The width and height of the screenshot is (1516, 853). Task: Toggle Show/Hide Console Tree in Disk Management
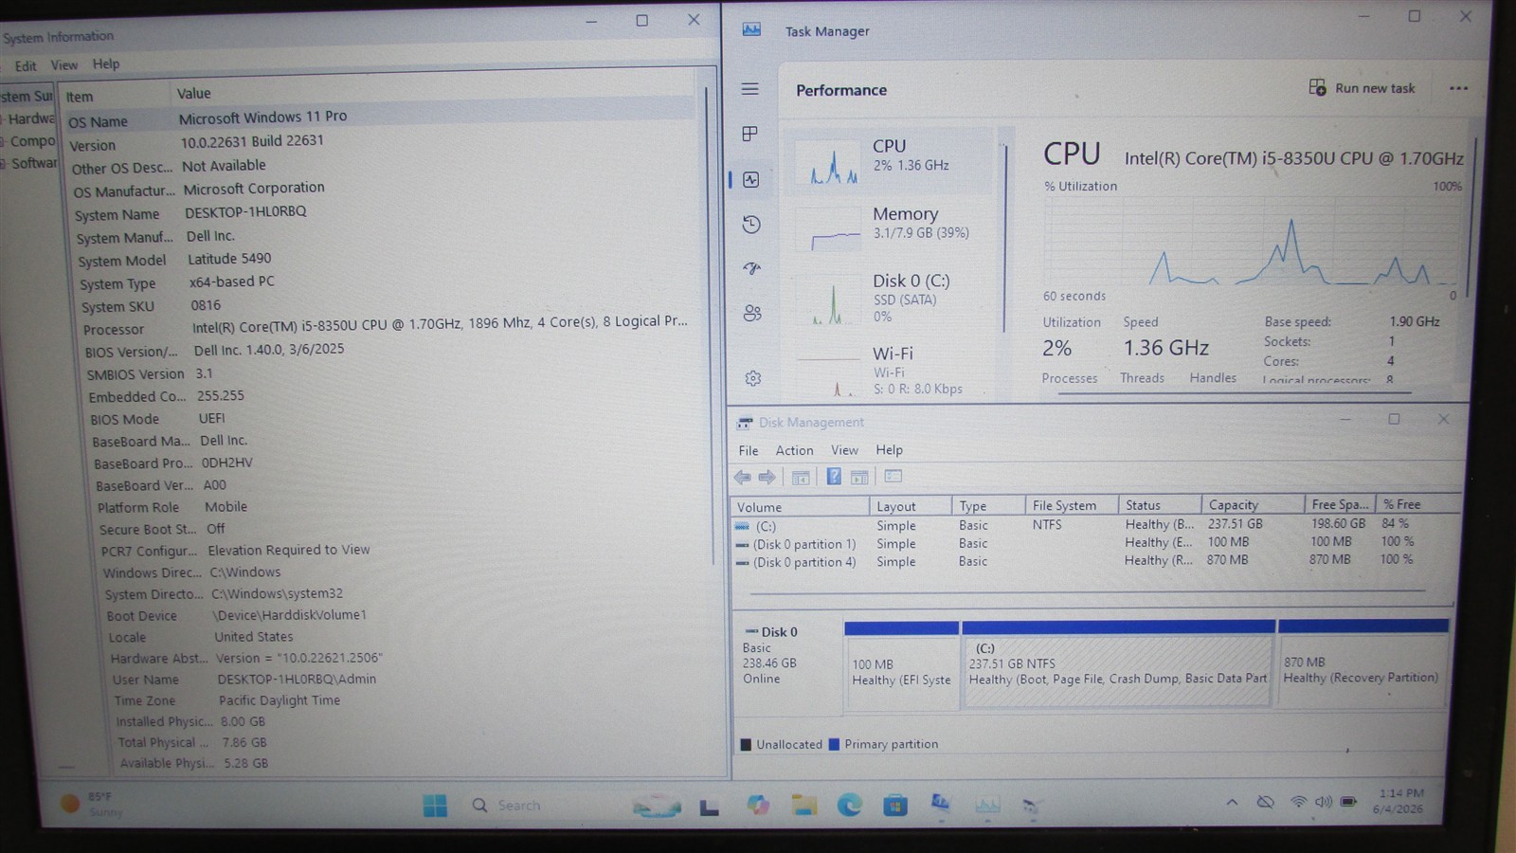(x=801, y=477)
